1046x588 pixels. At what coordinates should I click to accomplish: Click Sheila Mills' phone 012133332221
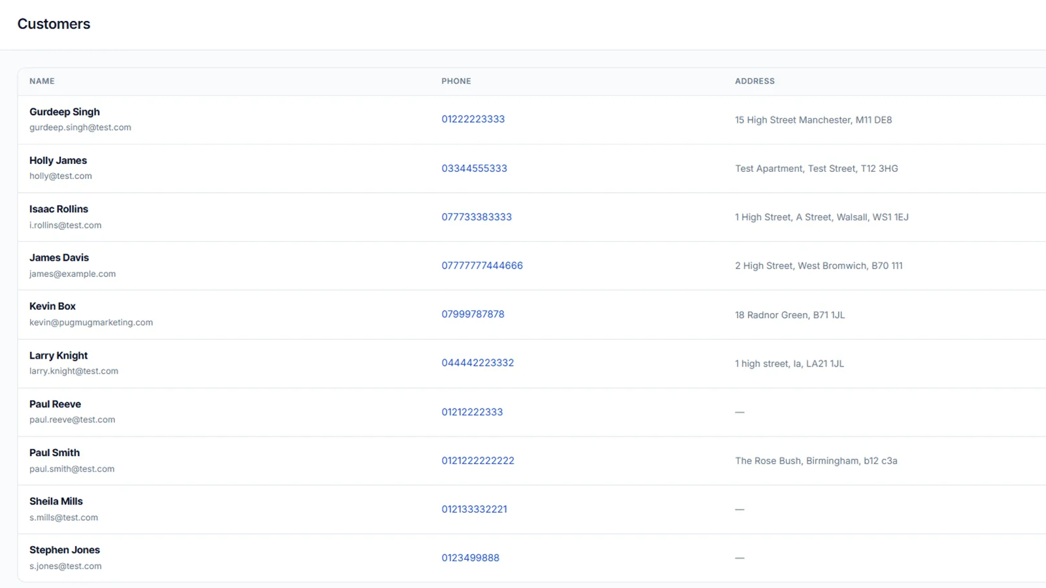474,509
